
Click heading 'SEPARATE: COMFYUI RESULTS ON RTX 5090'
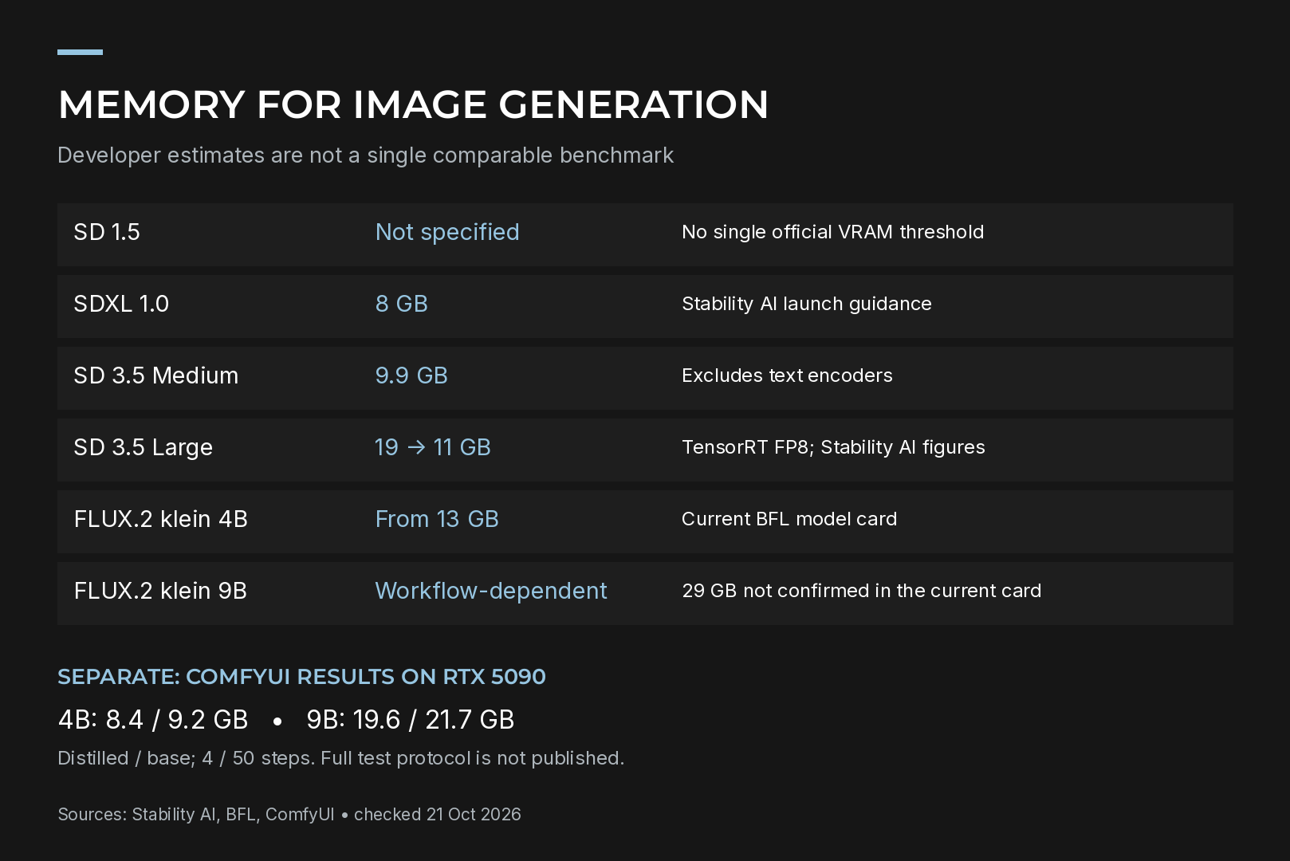click(x=301, y=677)
